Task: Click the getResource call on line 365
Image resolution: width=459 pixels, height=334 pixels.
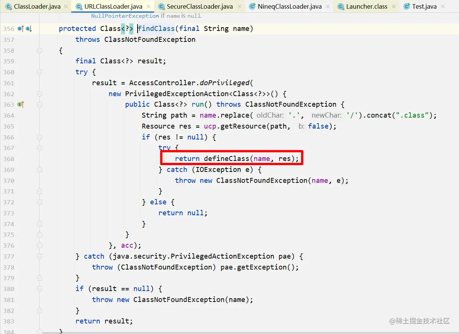Action: click(243, 126)
